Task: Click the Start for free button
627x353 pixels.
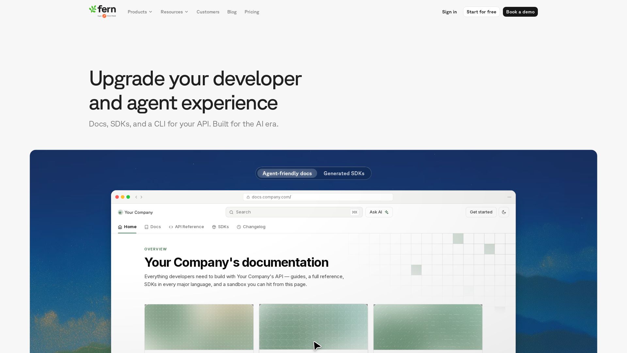Action: 481,12
